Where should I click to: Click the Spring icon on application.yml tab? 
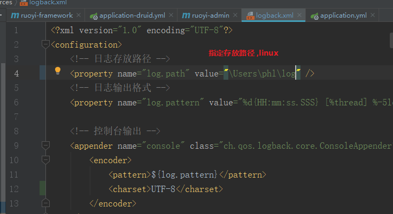[314, 16]
